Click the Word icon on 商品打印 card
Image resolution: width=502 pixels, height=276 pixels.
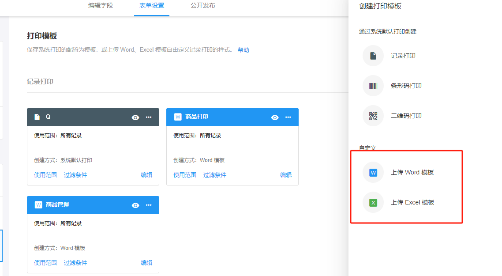pyautogui.click(x=178, y=117)
